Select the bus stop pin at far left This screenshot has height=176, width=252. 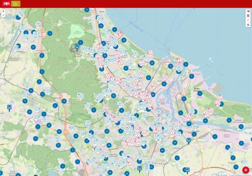pos(9,107)
